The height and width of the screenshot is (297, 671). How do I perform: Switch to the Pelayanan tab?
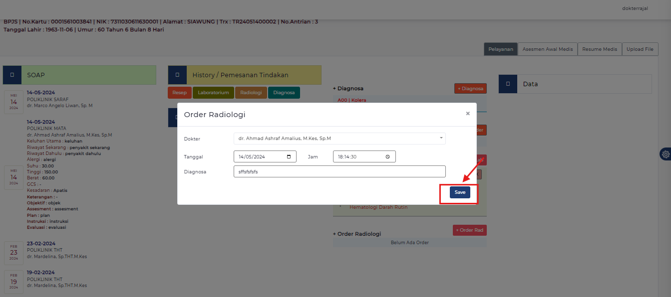pyautogui.click(x=501, y=49)
